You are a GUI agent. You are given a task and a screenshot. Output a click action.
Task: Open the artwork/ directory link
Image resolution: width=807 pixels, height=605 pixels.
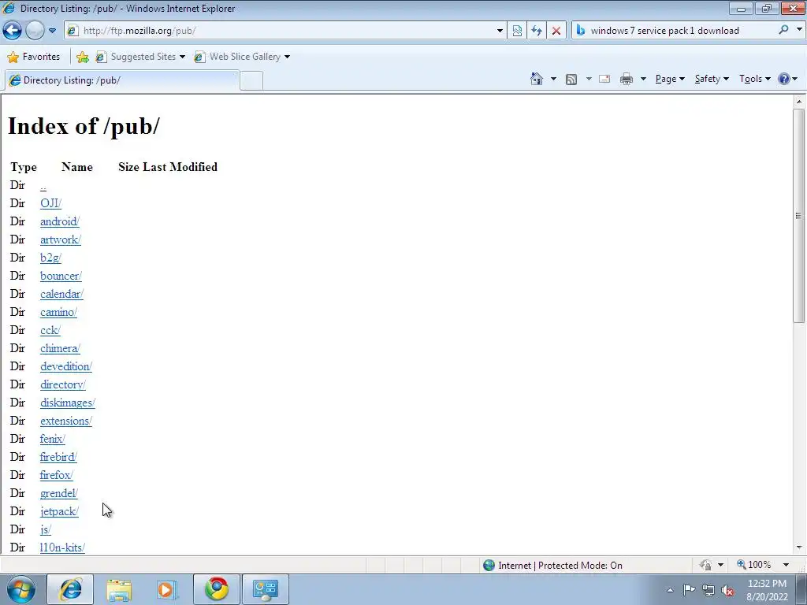(x=61, y=239)
